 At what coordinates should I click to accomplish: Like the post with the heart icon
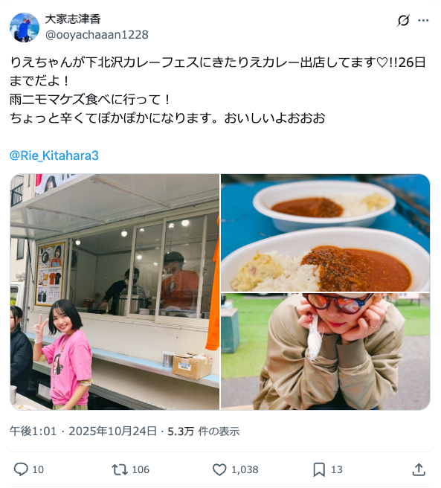tap(219, 469)
